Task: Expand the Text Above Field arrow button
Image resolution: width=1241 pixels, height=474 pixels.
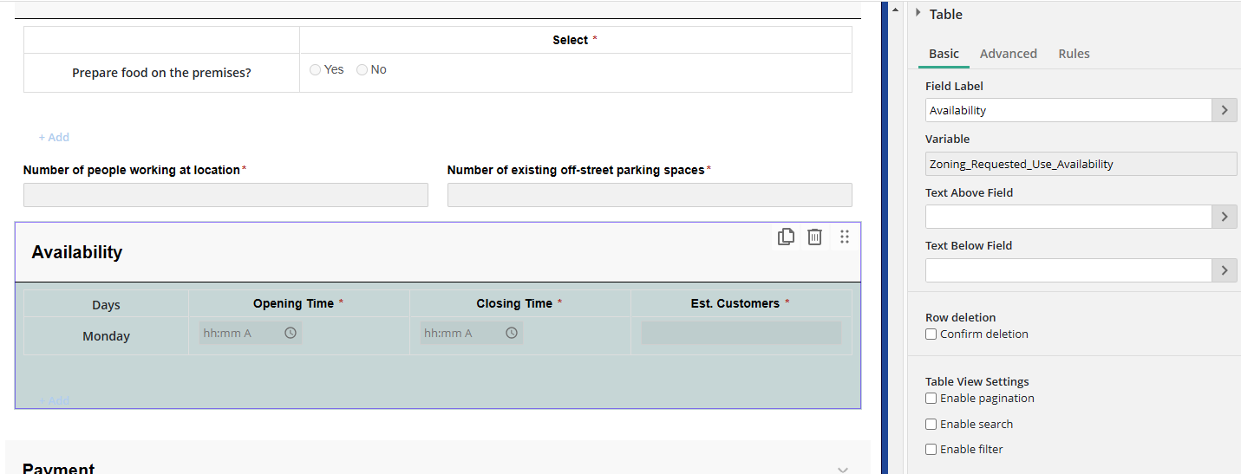Action: (1224, 217)
